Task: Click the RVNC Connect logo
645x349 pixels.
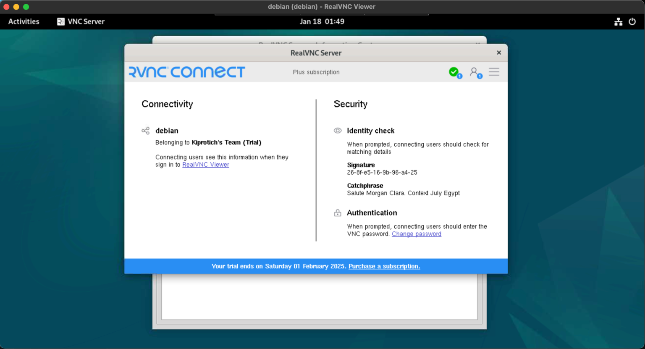Action: tap(186, 72)
